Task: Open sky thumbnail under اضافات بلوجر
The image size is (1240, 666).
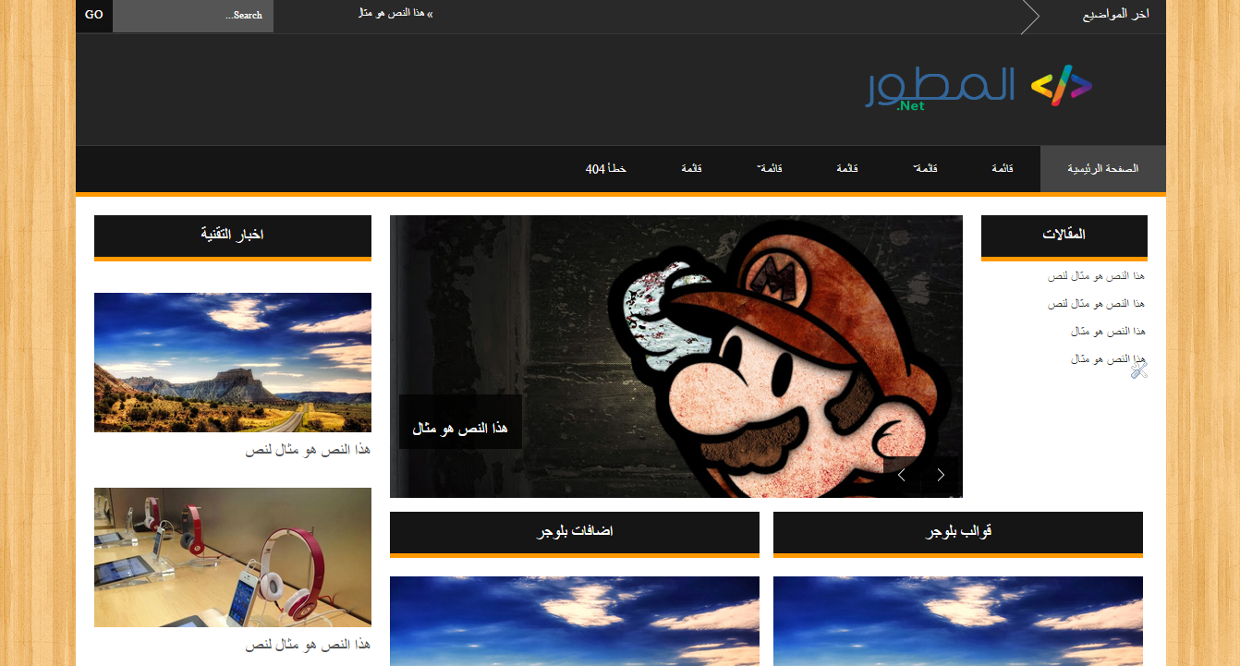Action: point(575,621)
